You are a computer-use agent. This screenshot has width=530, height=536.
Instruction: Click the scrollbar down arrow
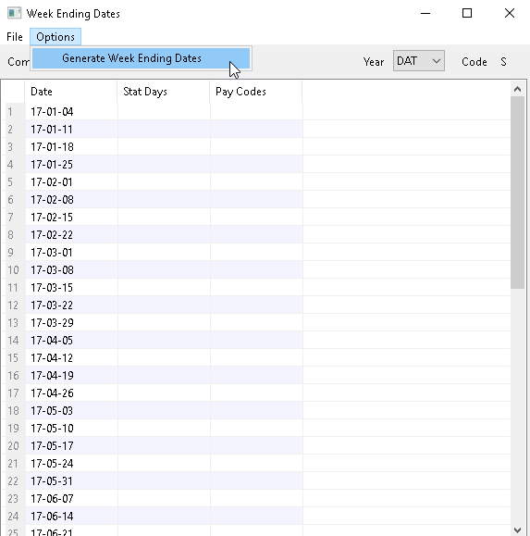click(517, 530)
